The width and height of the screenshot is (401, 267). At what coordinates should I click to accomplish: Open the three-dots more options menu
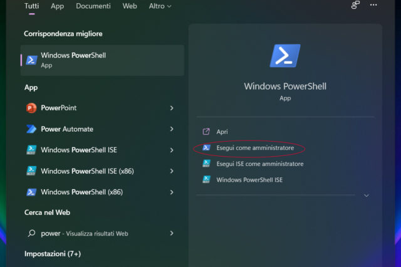[x=373, y=5]
